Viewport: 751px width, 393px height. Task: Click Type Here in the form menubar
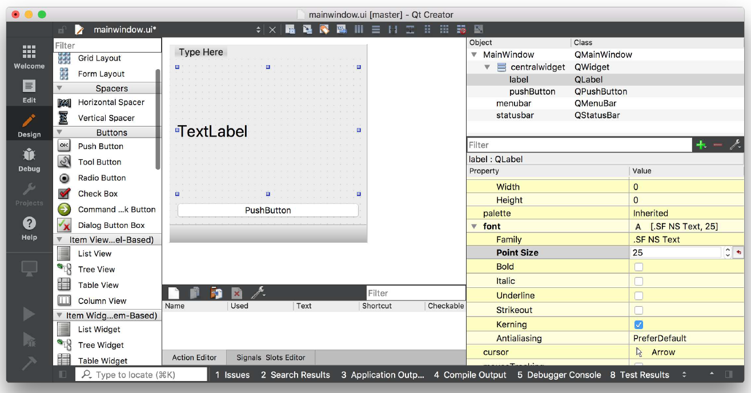(201, 52)
